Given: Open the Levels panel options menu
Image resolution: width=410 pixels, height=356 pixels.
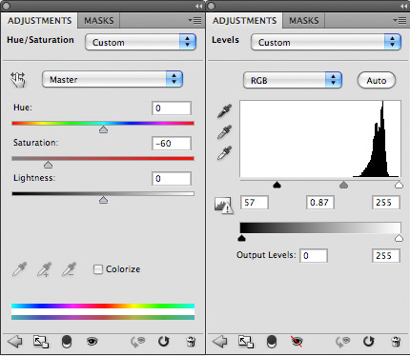Looking at the screenshot, I should pos(400,21).
